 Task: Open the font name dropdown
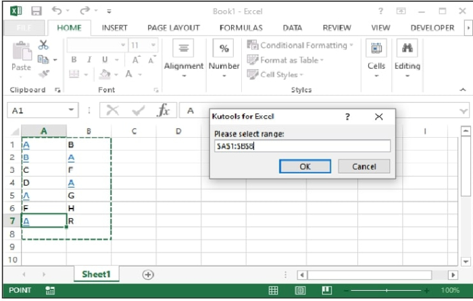coord(123,45)
